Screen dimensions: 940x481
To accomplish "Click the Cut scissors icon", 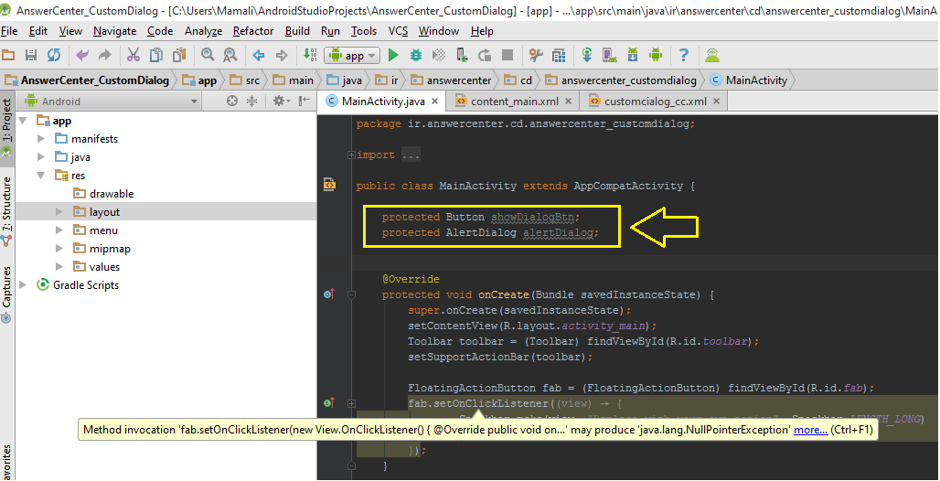I will [x=134, y=56].
